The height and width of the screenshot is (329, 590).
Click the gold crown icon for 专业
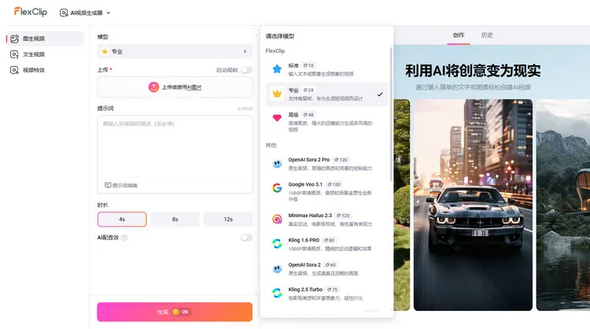click(x=277, y=94)
